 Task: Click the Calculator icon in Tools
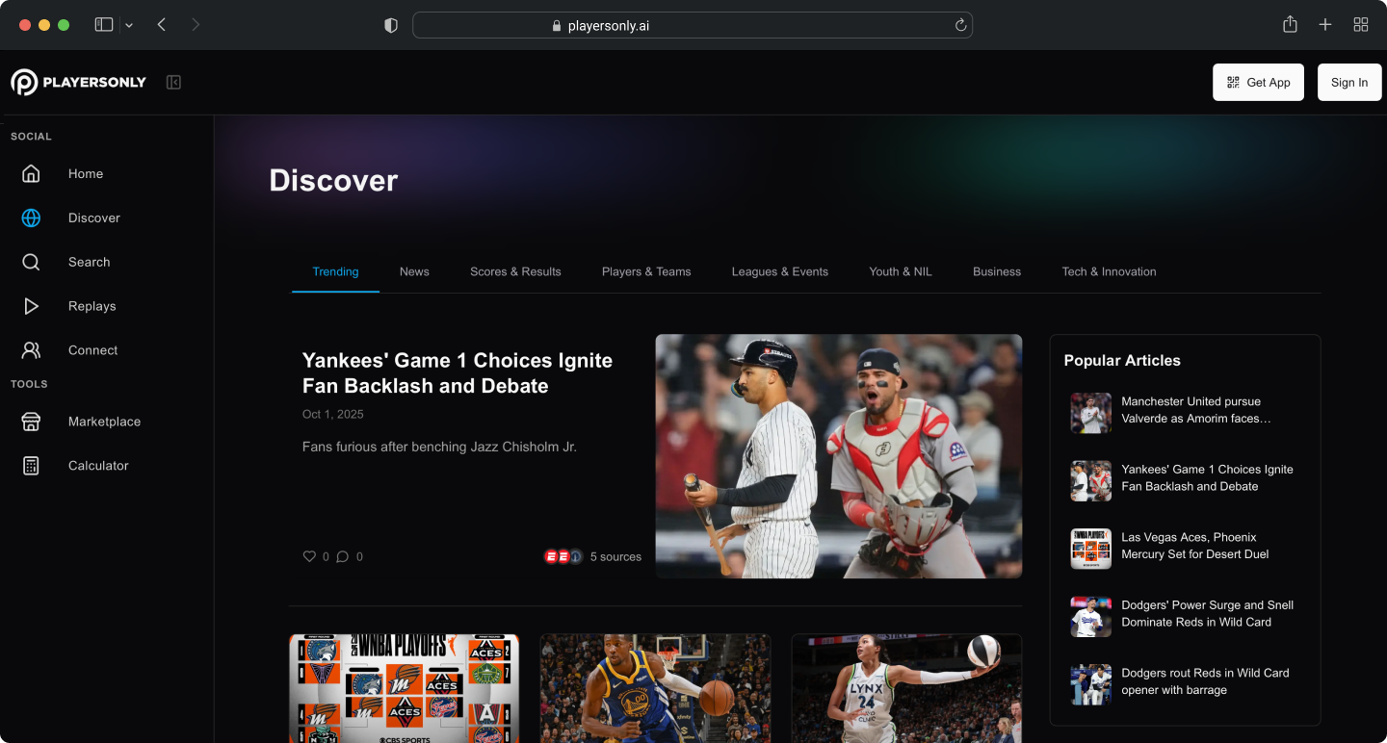(31, 466)
